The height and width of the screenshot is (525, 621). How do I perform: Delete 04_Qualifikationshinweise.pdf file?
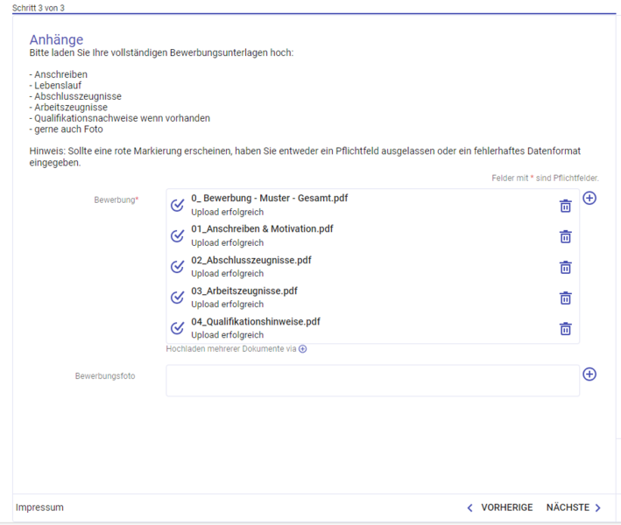pos(565,329)
